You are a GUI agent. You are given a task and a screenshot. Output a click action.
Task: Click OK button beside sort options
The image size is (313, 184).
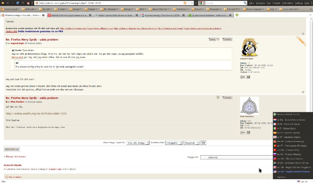[x=203, y=143]
